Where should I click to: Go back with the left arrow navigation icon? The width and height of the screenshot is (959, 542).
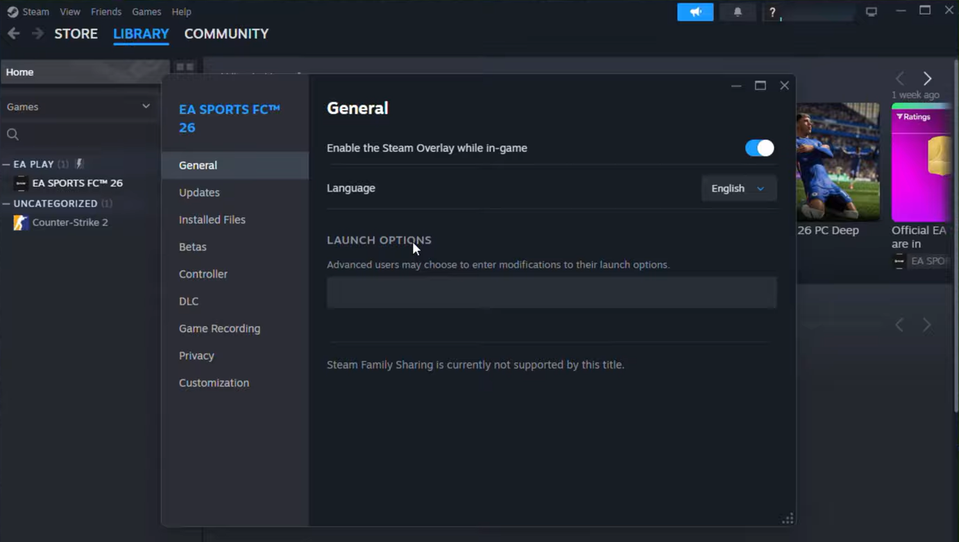14,33
